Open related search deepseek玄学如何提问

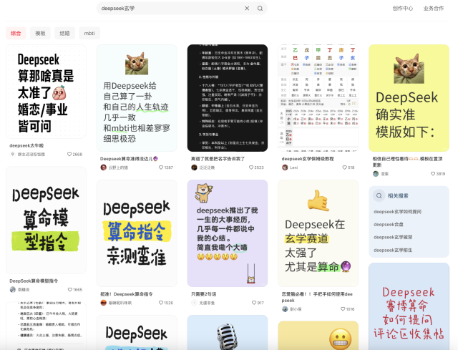397,212
